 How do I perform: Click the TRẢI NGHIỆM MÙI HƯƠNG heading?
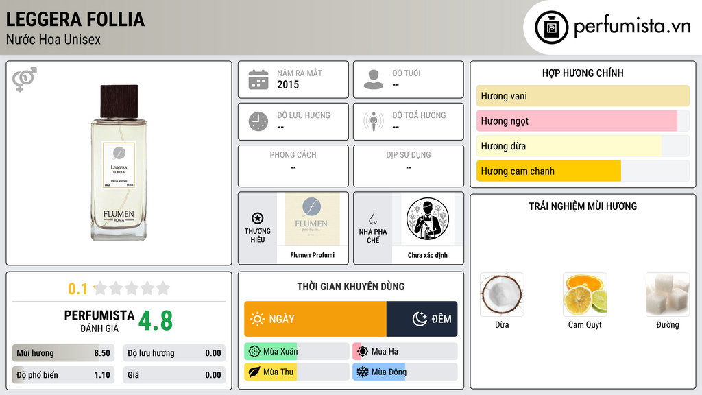pos(583,206)
